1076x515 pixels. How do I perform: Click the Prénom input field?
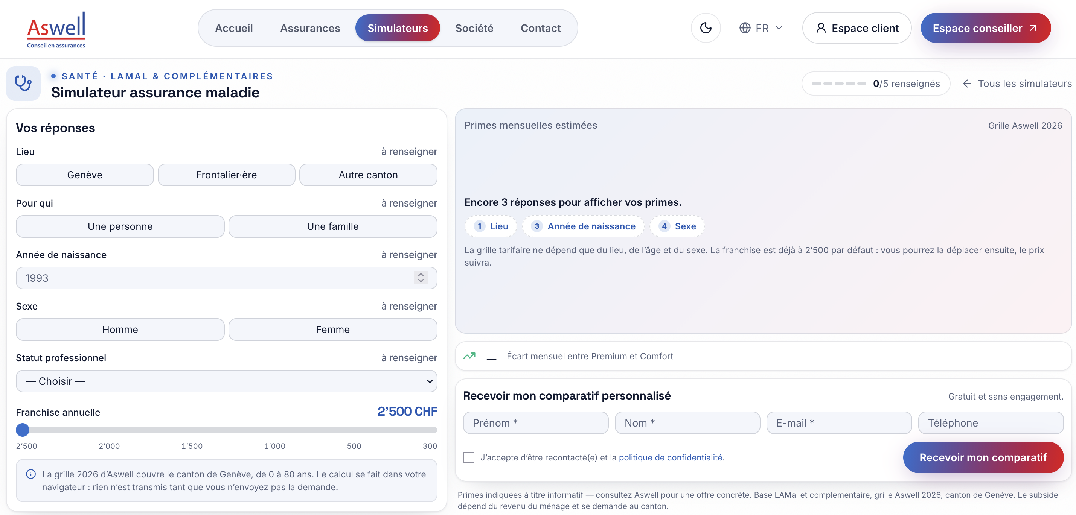(535, 423)
